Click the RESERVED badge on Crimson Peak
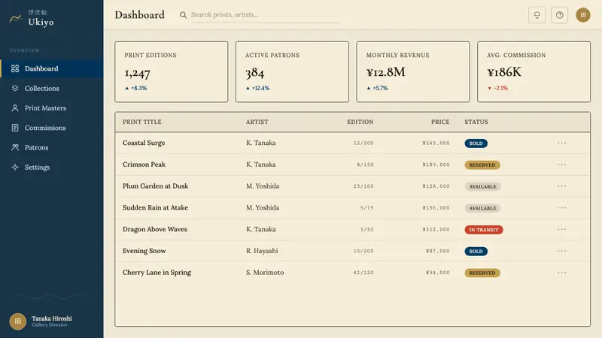 tap(482, 164)
